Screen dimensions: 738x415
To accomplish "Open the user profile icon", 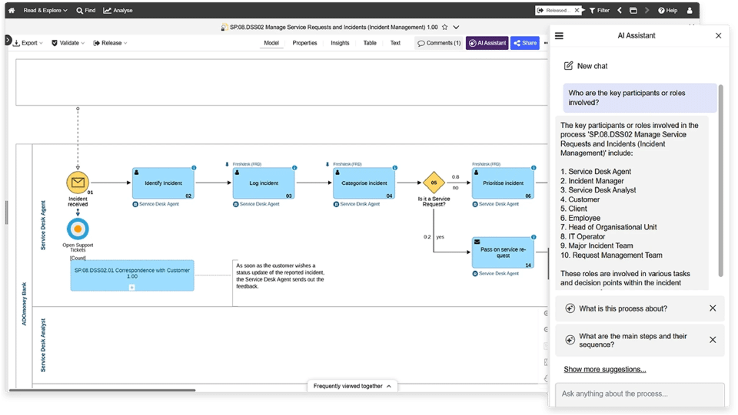I will 690,11.
